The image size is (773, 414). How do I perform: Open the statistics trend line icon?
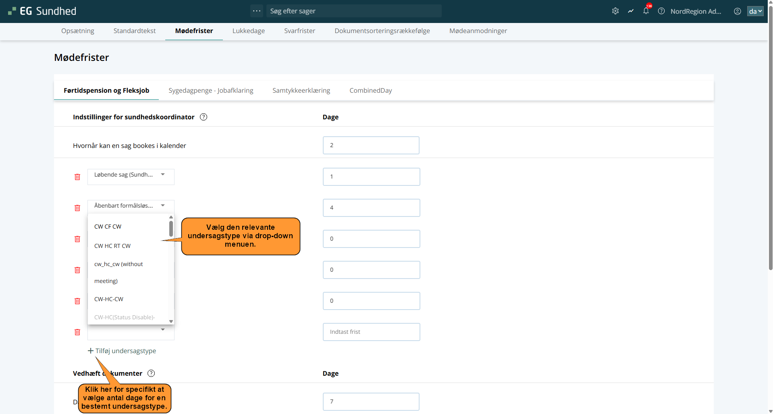pos(631,11)
